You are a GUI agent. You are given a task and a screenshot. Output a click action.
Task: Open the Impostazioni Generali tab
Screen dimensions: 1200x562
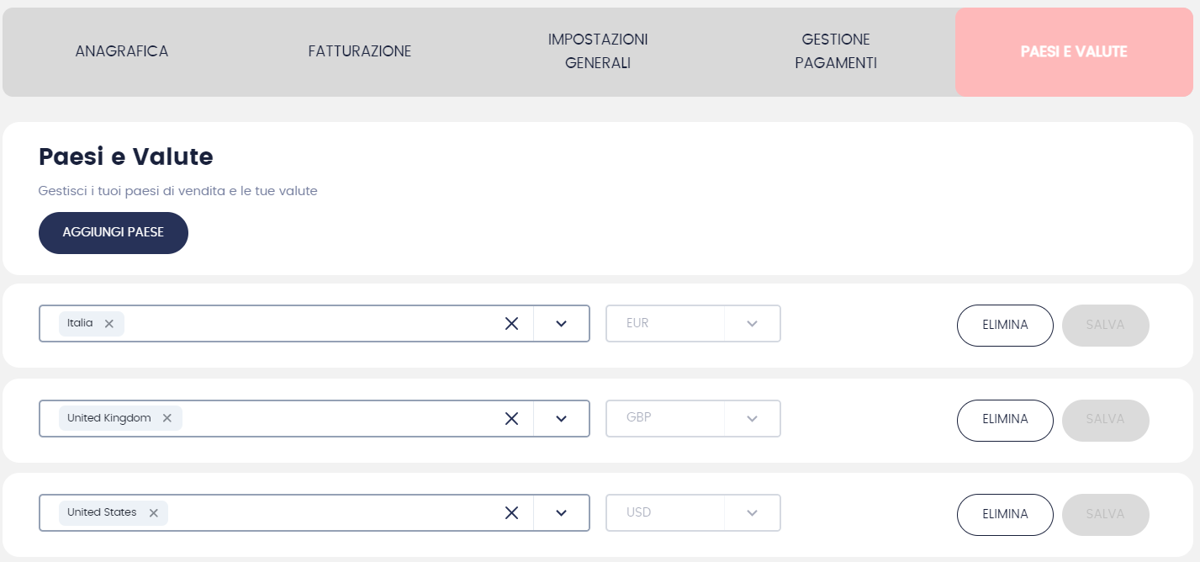(598, 51)
